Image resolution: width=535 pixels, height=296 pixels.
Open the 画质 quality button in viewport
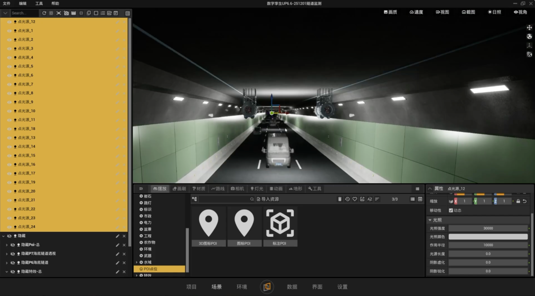coord(390,12)
